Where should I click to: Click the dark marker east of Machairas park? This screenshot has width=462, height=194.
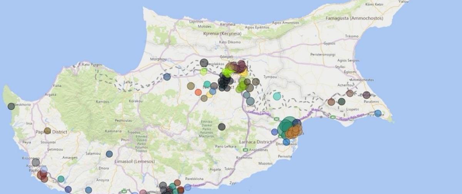(x=222, y=127)
